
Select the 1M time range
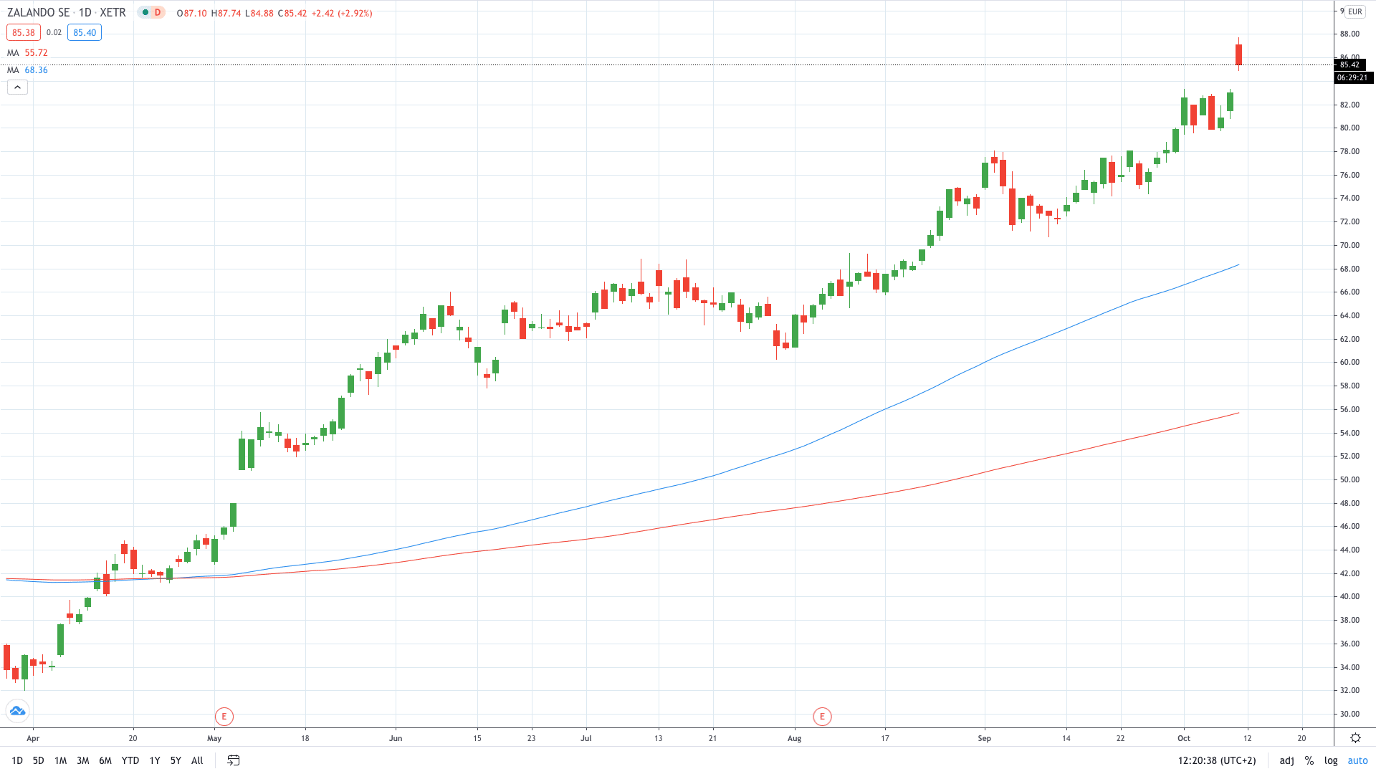(x=61, y=760)
